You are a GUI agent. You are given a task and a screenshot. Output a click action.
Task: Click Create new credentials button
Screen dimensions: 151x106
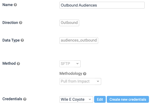[x=128, y=99]
